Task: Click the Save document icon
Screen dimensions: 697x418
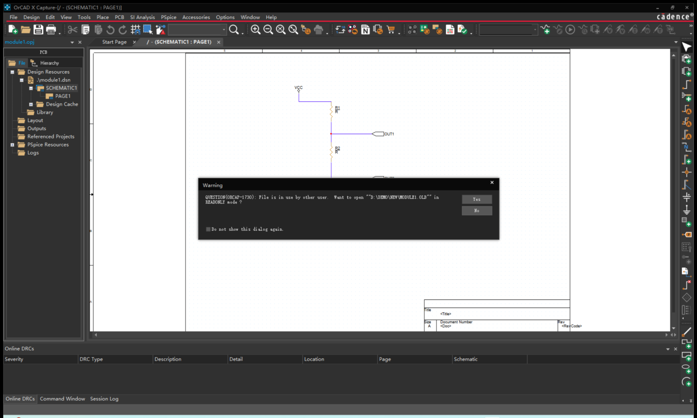Action: click(x=38, y=29)
